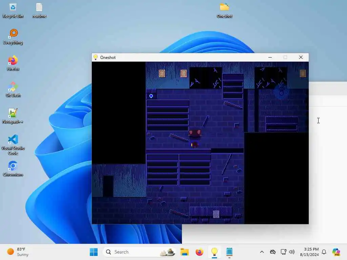Select the readme file on desktop
Image resolution: width=347 pixels, height=260 pixels.
(39, 10)
